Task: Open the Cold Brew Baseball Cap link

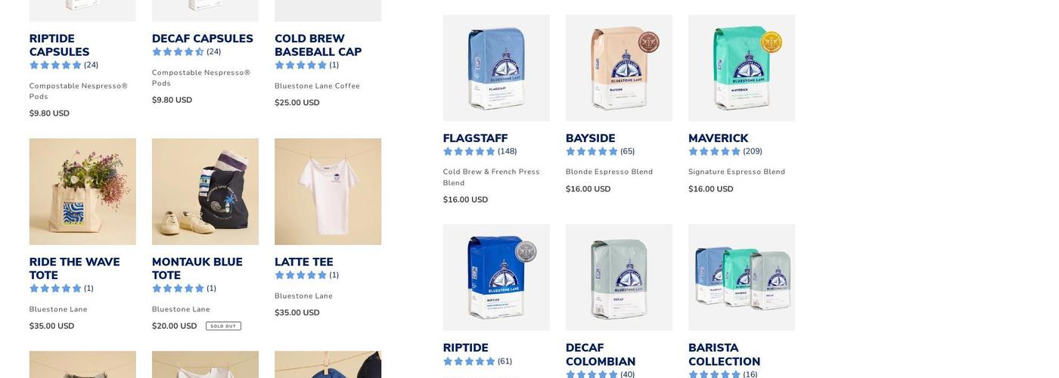Action: point(318,45)
